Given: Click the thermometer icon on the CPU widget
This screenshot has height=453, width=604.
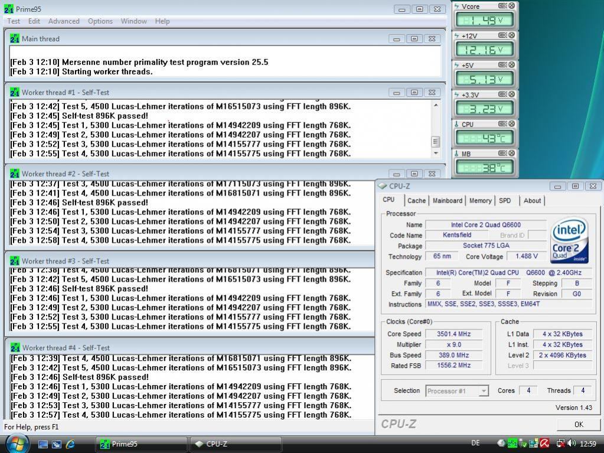Looking at the screenshot, I should (457, 125).
